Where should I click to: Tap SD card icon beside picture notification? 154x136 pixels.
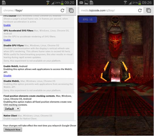point(91,3)
